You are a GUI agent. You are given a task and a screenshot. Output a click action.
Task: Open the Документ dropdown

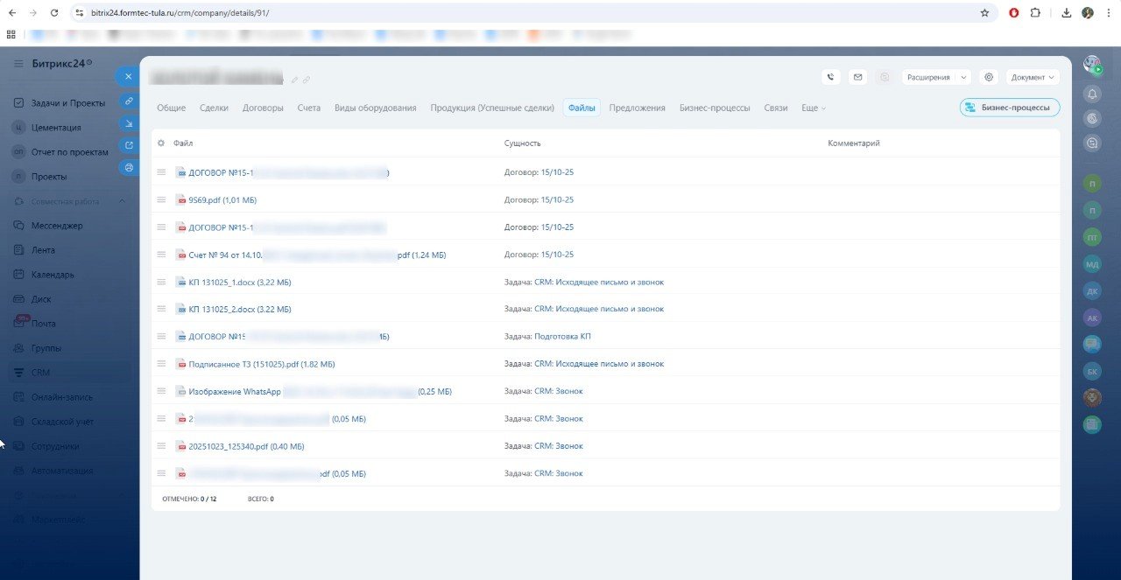click(x=1033, y=77)
